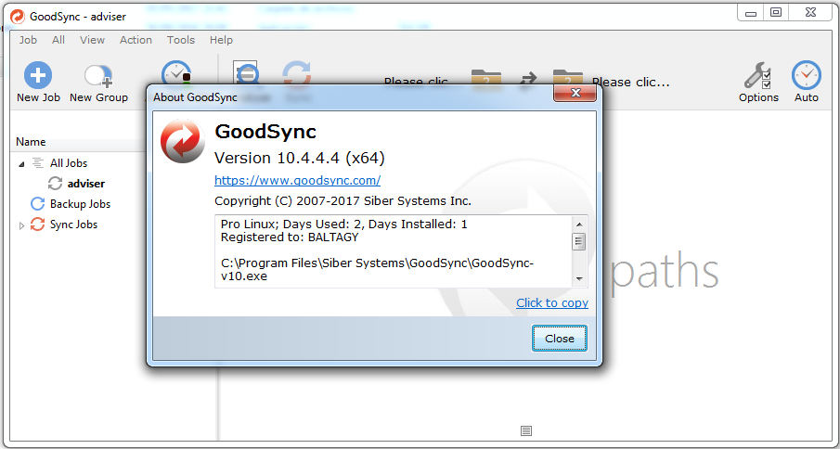
Task: Click the New Group toolbar icon
Action: pyautogui.click(x=98, y=75)
